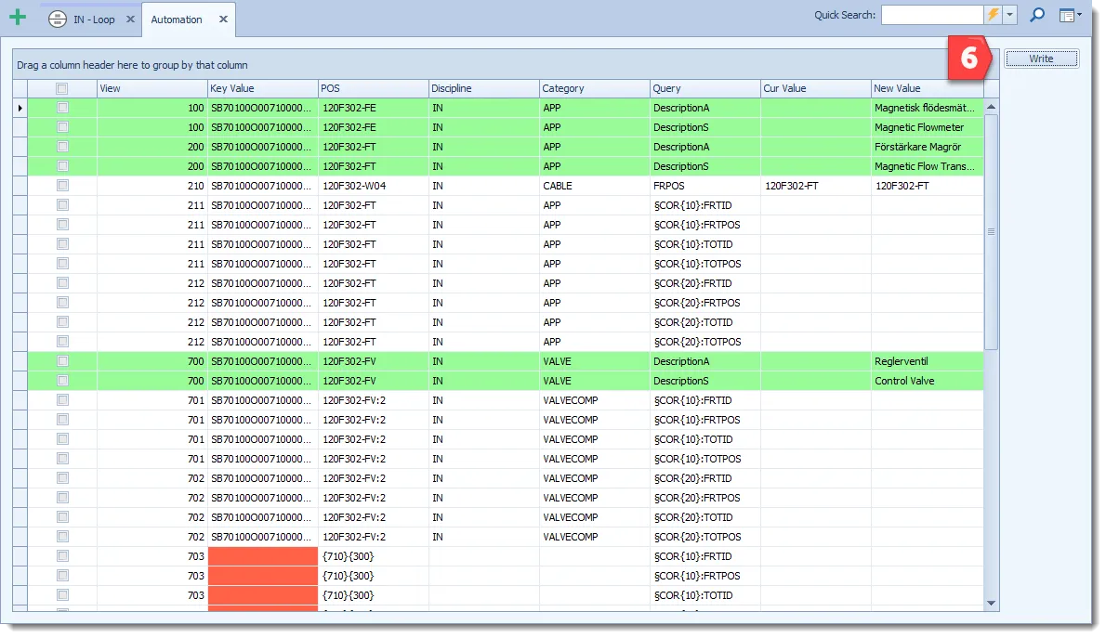Viewport: 1106px width, 638px height.
Task: Enable the checkbox for the Reglerventil row
Action: point(62,361)
